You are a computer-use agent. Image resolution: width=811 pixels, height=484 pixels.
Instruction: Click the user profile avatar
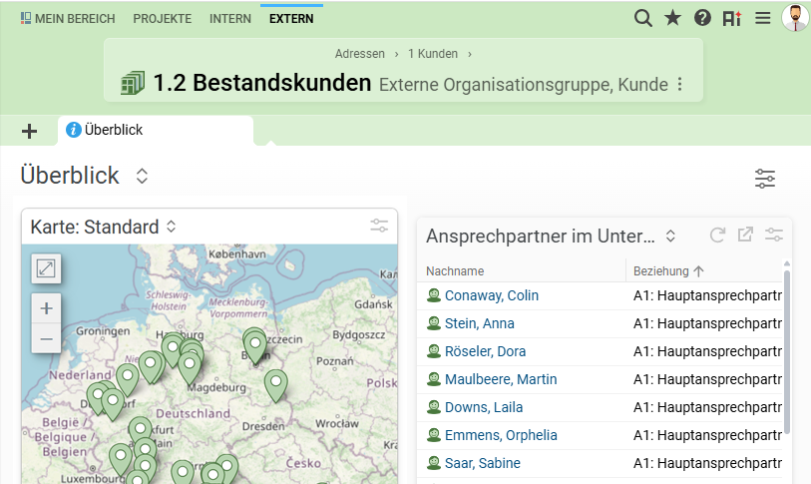(x=795, y=18)
